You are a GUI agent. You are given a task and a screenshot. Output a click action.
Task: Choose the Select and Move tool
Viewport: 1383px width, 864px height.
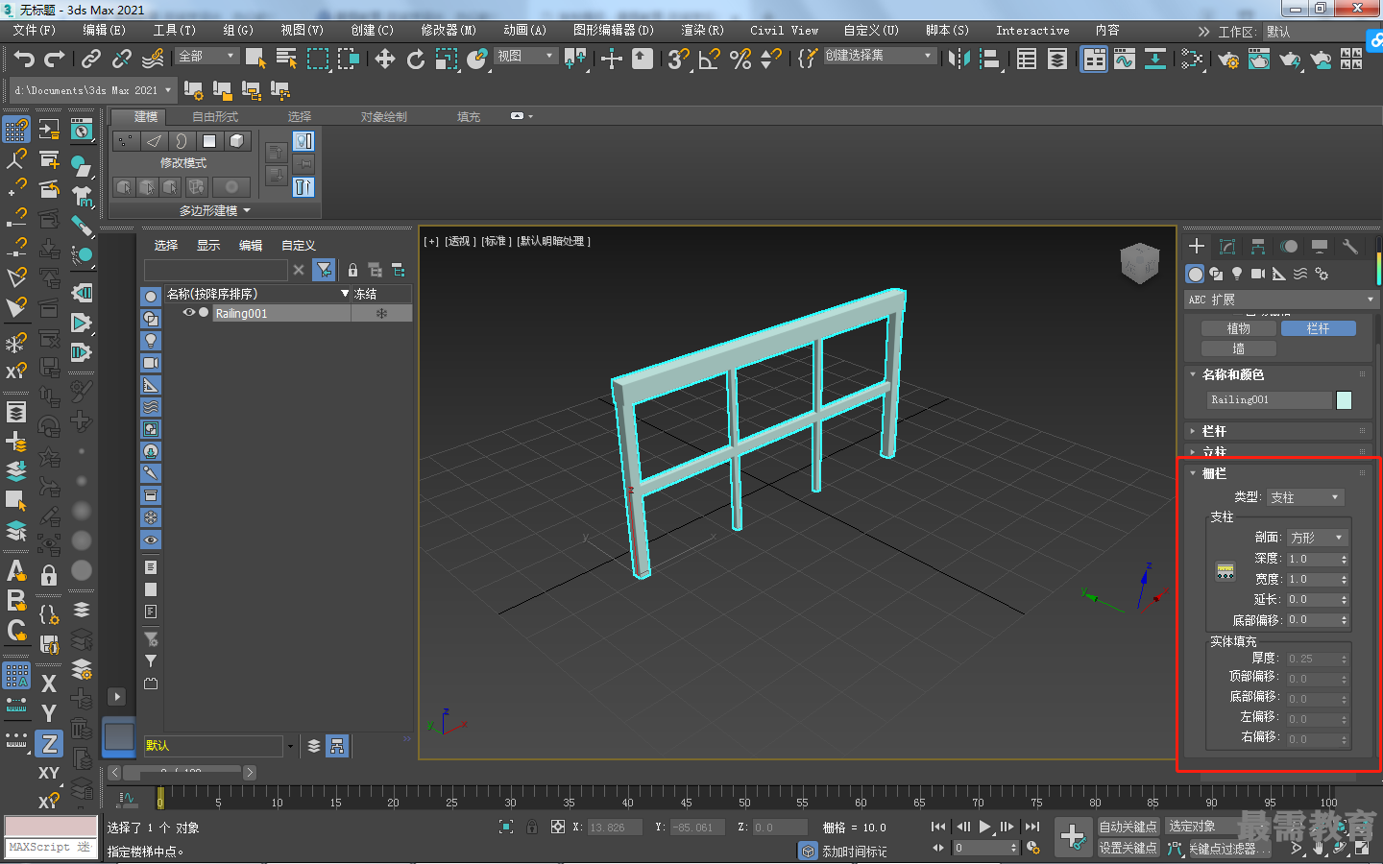click(x=385, y=60)
